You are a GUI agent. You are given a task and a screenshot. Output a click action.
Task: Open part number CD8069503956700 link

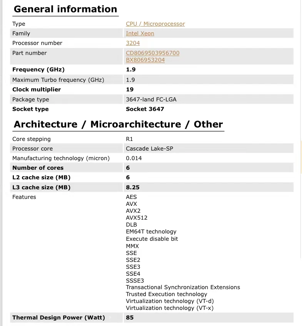click(x=152, y=53)
